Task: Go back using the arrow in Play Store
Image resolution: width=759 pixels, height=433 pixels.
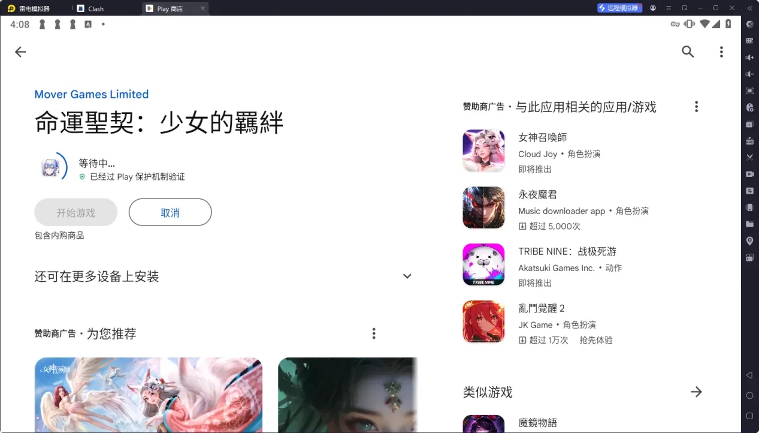Action: 20,52
